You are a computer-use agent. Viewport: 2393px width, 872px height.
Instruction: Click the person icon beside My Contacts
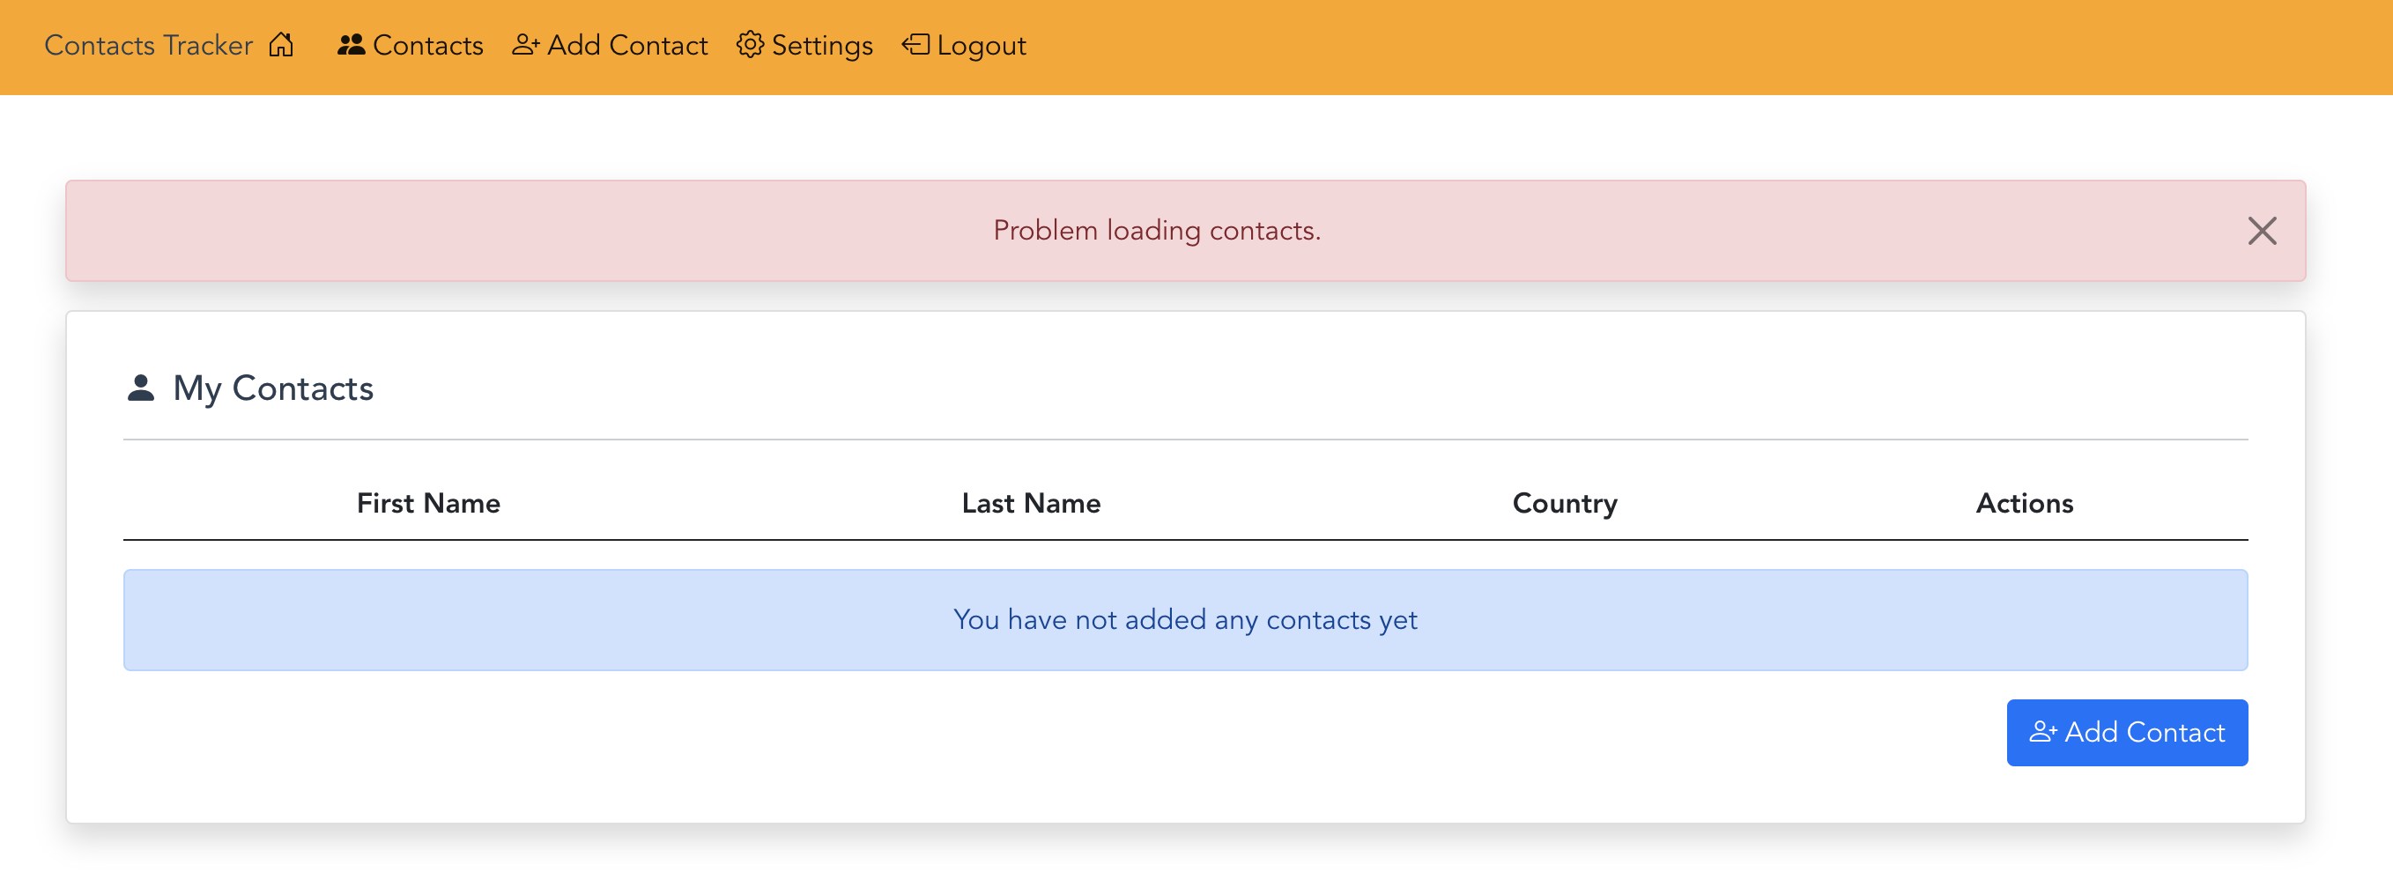[140, 388]
